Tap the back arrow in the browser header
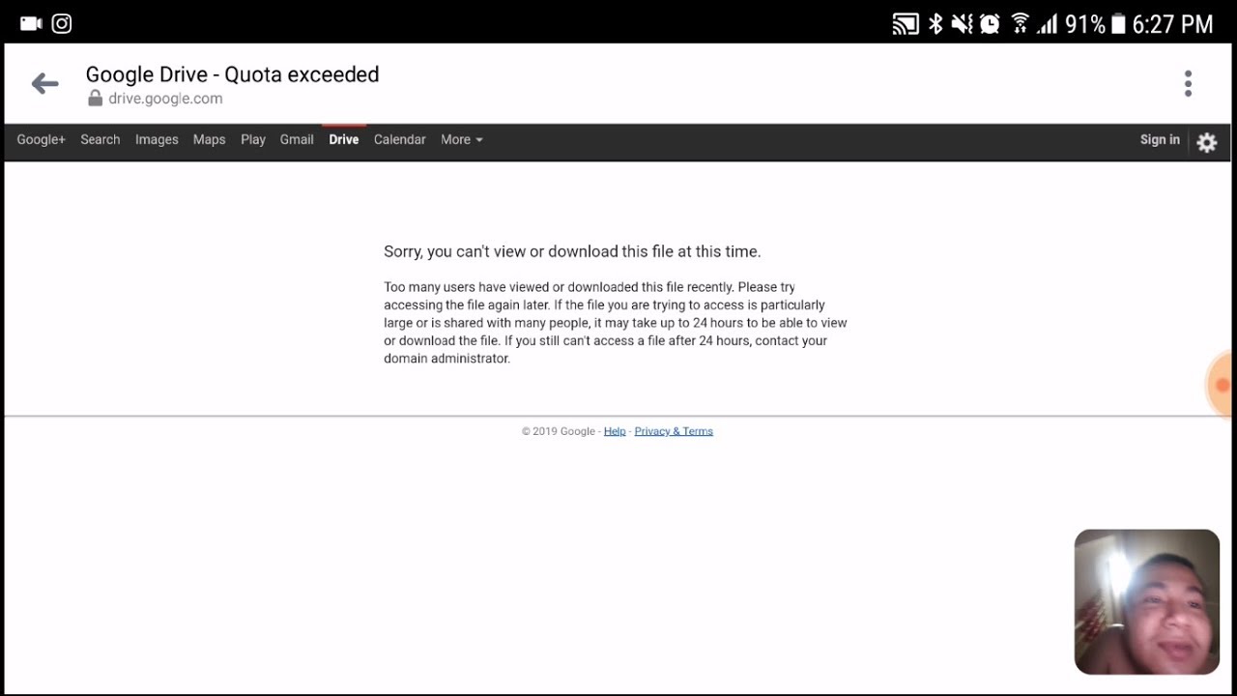This screenshot has height=696, width=1237. [x=44, y=84]
